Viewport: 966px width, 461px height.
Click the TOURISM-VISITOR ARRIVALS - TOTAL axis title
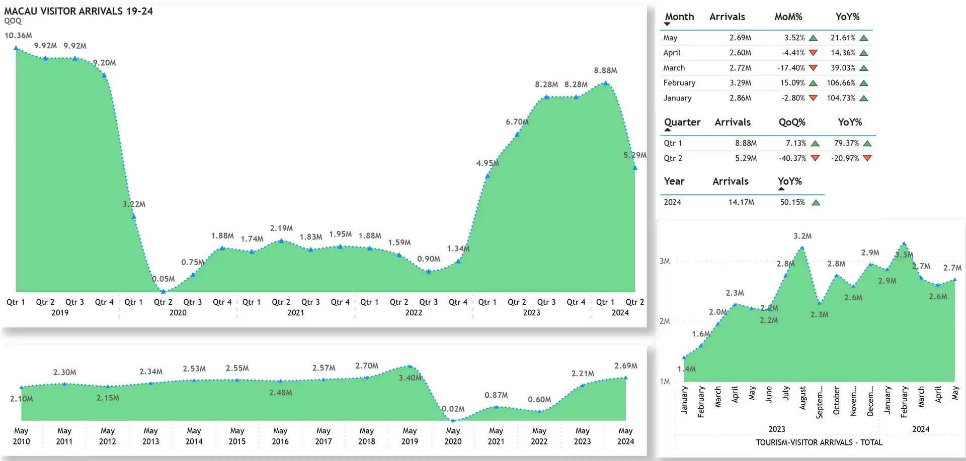pos(819,442)
